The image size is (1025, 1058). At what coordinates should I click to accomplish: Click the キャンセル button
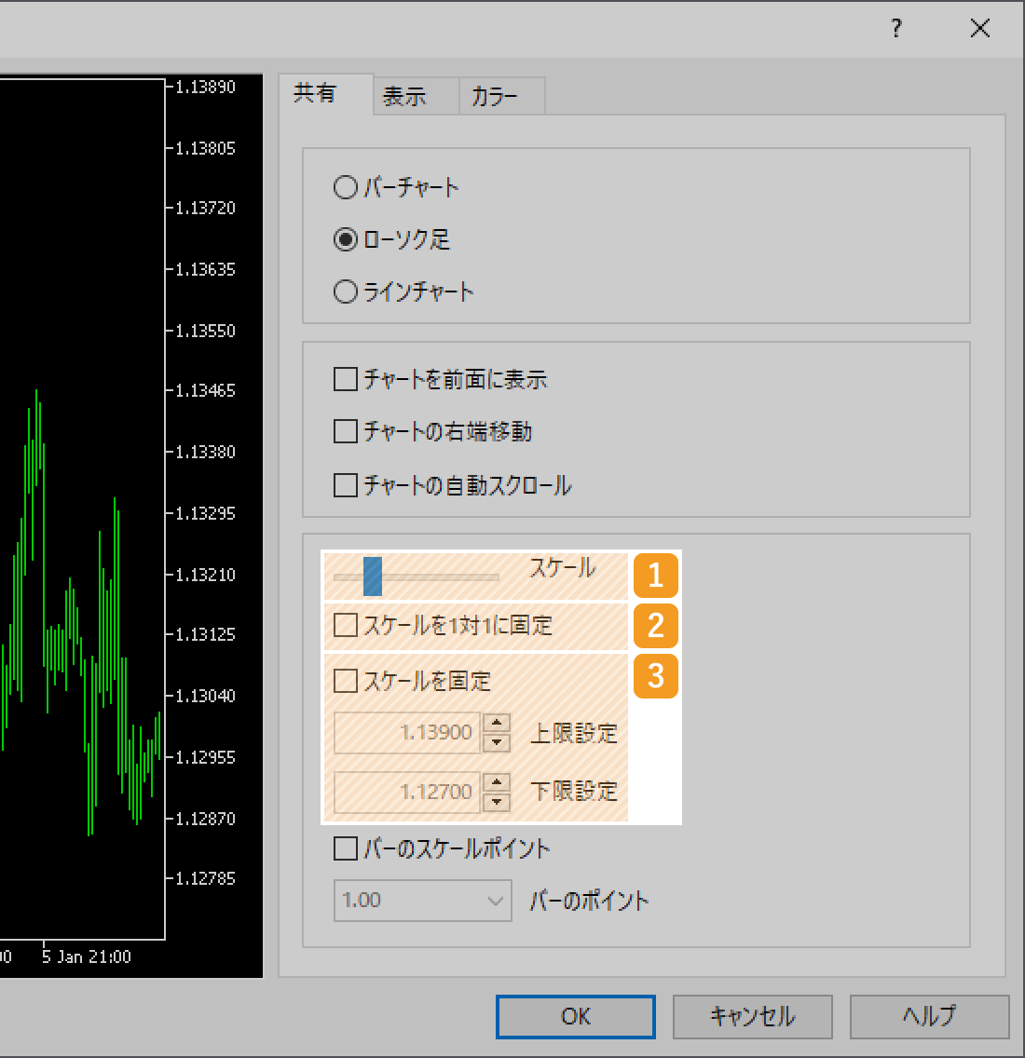[x=752, y=1017]
